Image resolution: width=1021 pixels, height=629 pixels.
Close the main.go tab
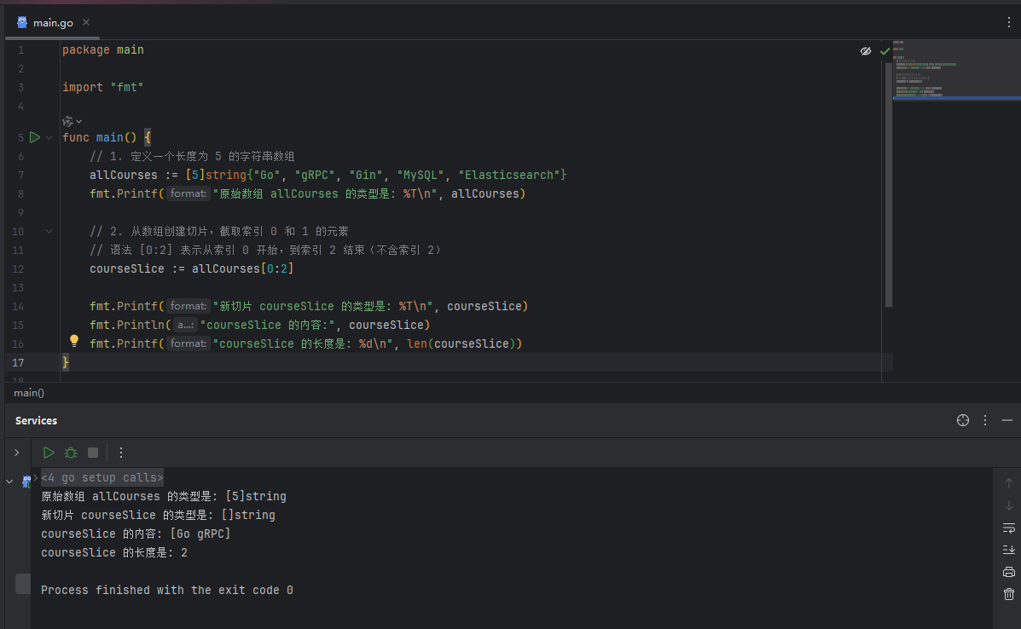pyautogui.click(x=86, y=23)
